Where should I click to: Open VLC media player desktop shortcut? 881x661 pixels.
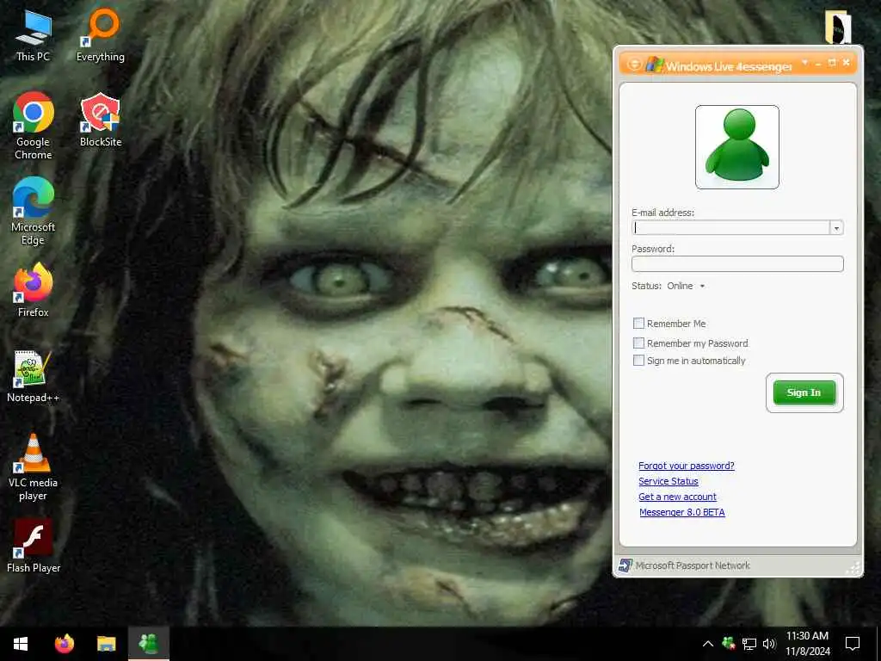coord(34,467)
